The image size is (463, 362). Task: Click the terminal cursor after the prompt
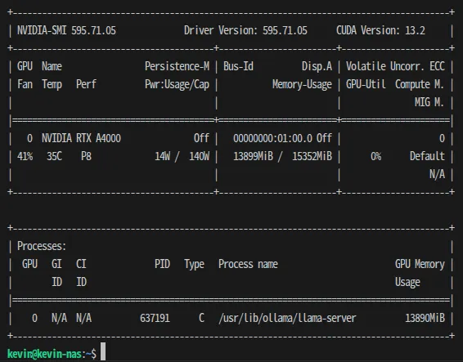(x=103, y=351)
